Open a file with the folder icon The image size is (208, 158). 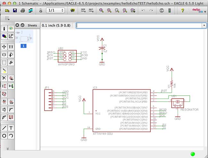[x=7, y=11]
